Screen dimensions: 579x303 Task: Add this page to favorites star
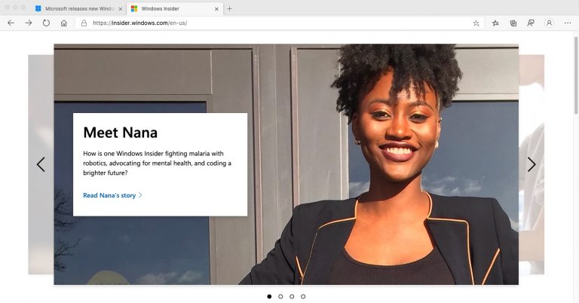click(476, 23)
